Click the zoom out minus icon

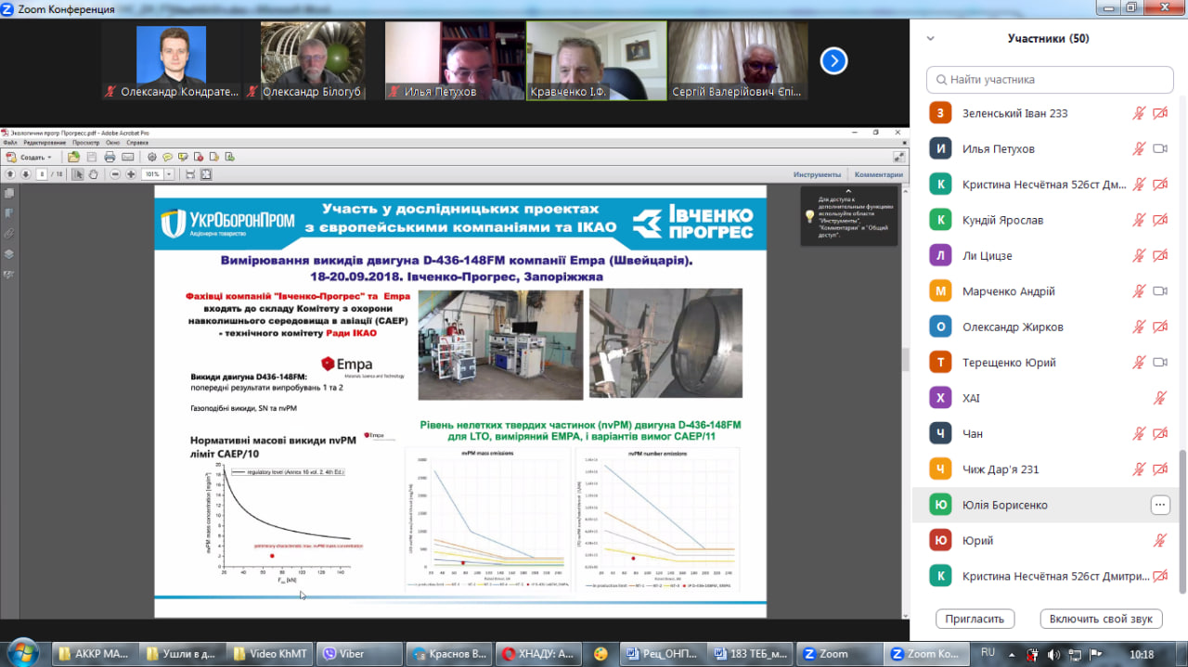(116, 174)
